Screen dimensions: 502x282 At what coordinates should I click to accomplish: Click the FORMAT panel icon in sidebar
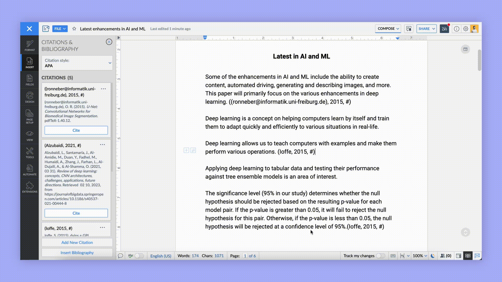click(x=30, y=46)
